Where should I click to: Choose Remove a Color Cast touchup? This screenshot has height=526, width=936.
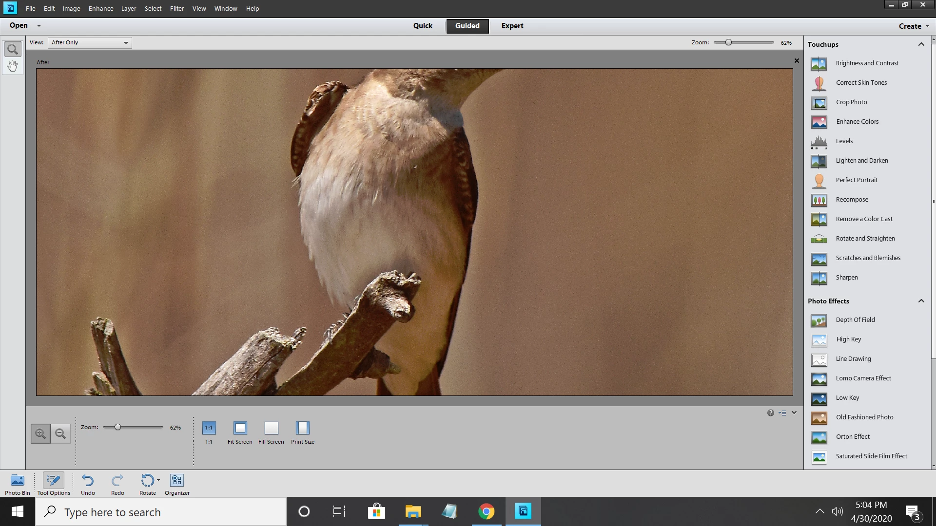864,219
